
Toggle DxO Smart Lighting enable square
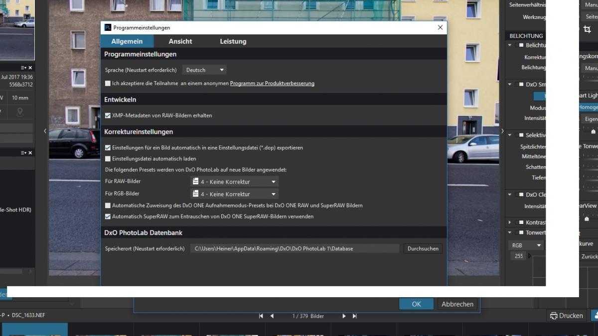coord(522,85)
